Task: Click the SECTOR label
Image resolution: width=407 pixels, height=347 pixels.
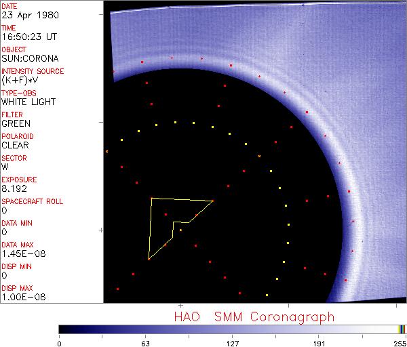Action: coord(14,158)
